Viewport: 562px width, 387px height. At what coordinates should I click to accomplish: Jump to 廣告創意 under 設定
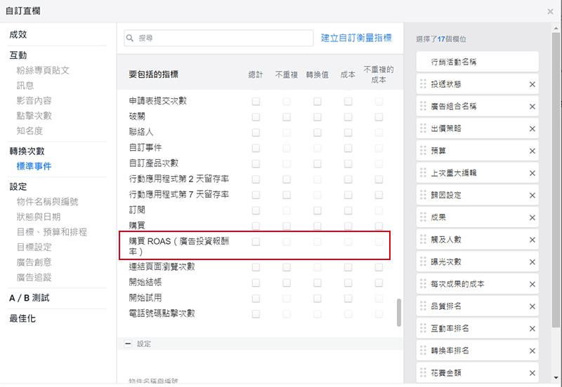[x=34, y=262]
